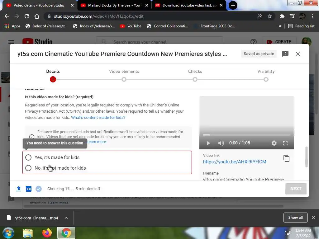
Task: Click the SD processing status icon
Action: 29,189
